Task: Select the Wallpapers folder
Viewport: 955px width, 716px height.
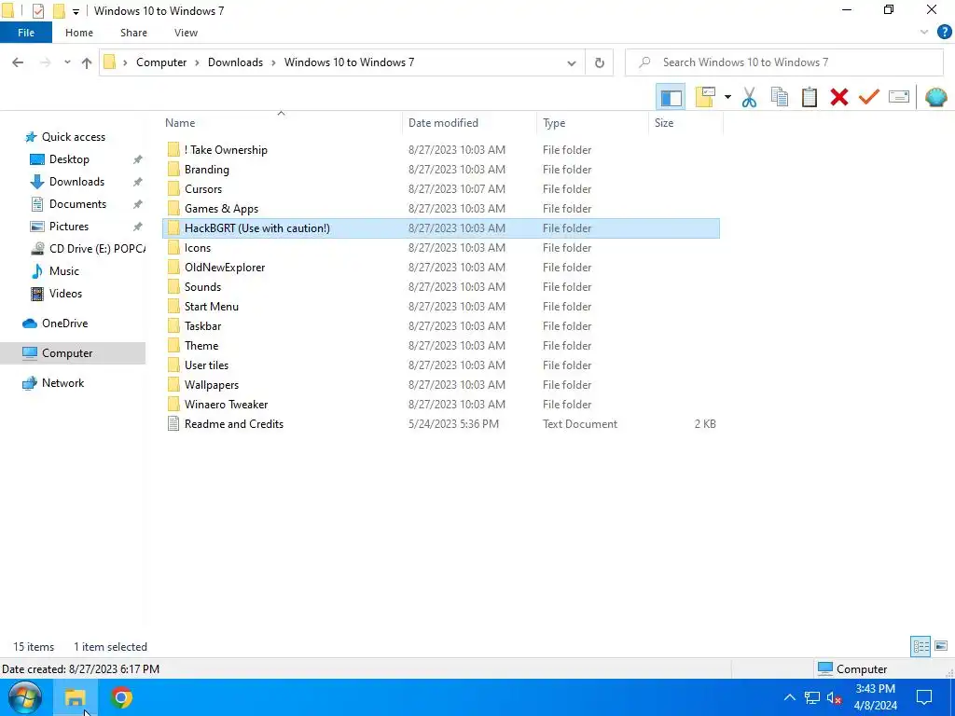Action: pyautogui.click(x=441, y=385)
